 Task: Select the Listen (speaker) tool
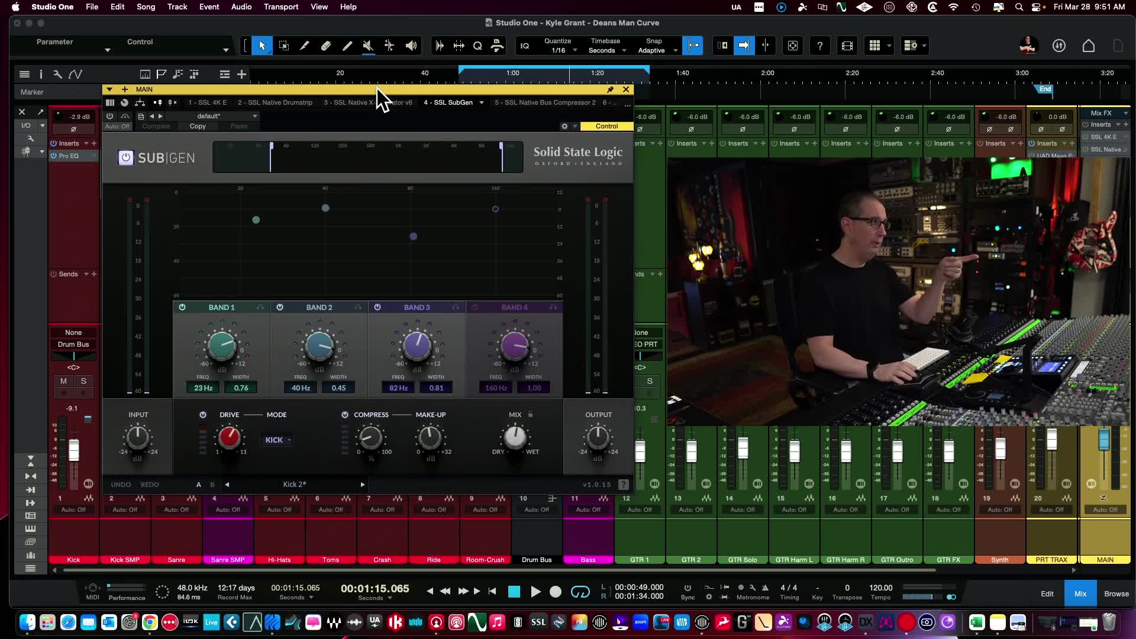pos(411,46)
